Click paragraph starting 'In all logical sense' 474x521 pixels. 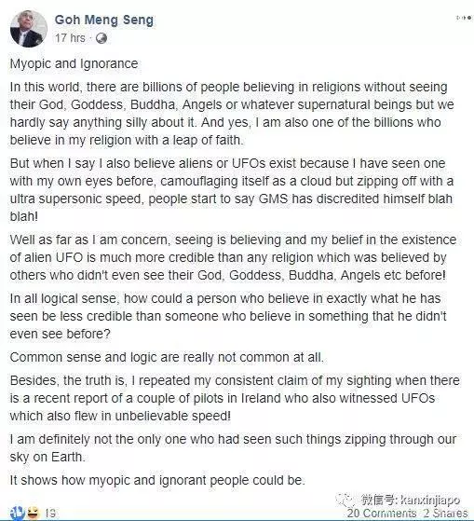[228, 316]
